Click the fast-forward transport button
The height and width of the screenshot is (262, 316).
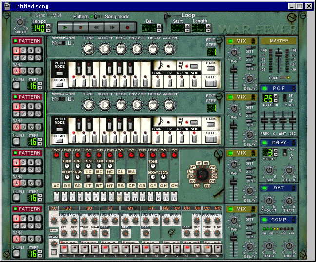112,28
